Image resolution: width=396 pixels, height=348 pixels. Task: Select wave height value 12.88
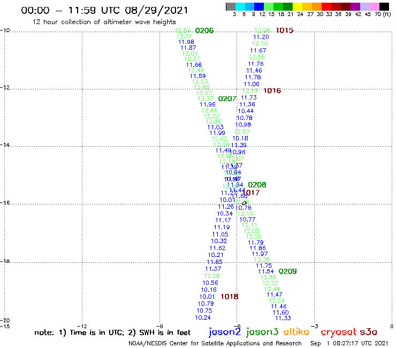[x=202, y=87]
